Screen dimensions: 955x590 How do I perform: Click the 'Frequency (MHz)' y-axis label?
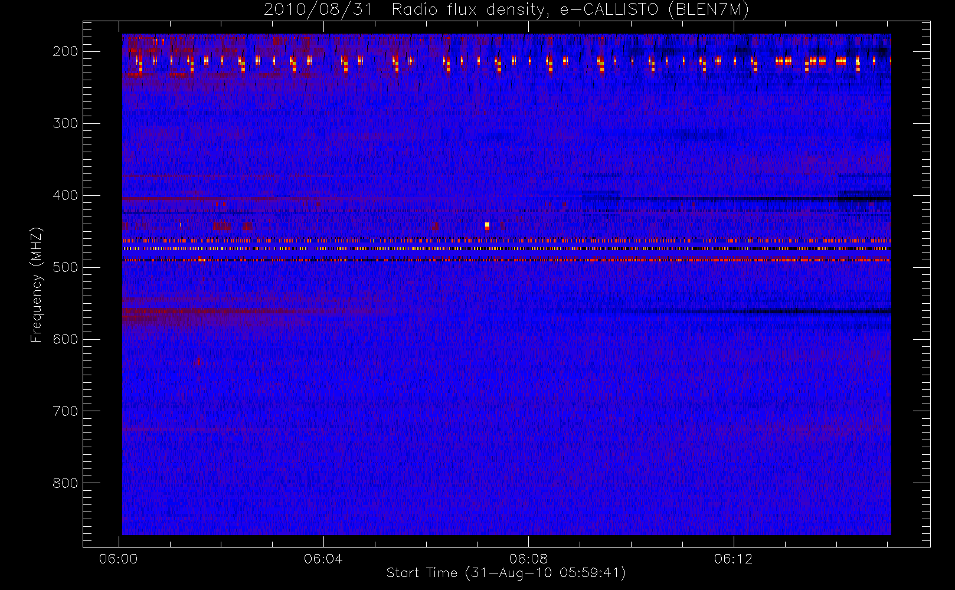pyautogui.click(x=37, y=284)
